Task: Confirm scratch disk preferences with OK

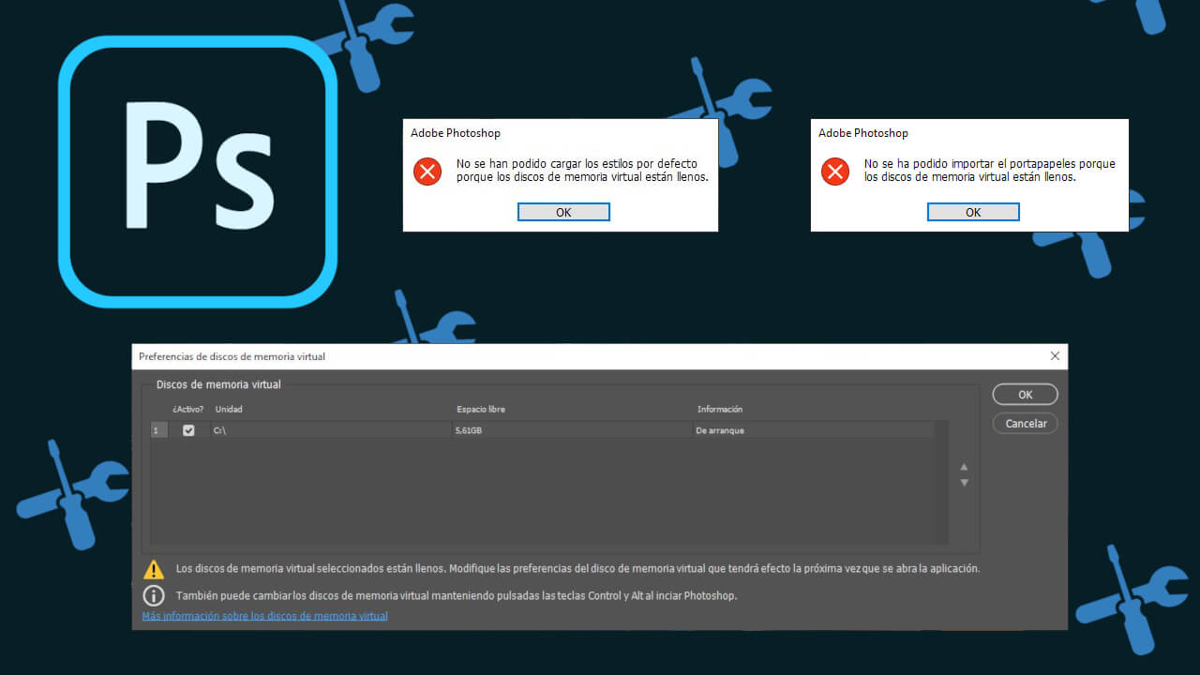Action: pos(1026,395)
